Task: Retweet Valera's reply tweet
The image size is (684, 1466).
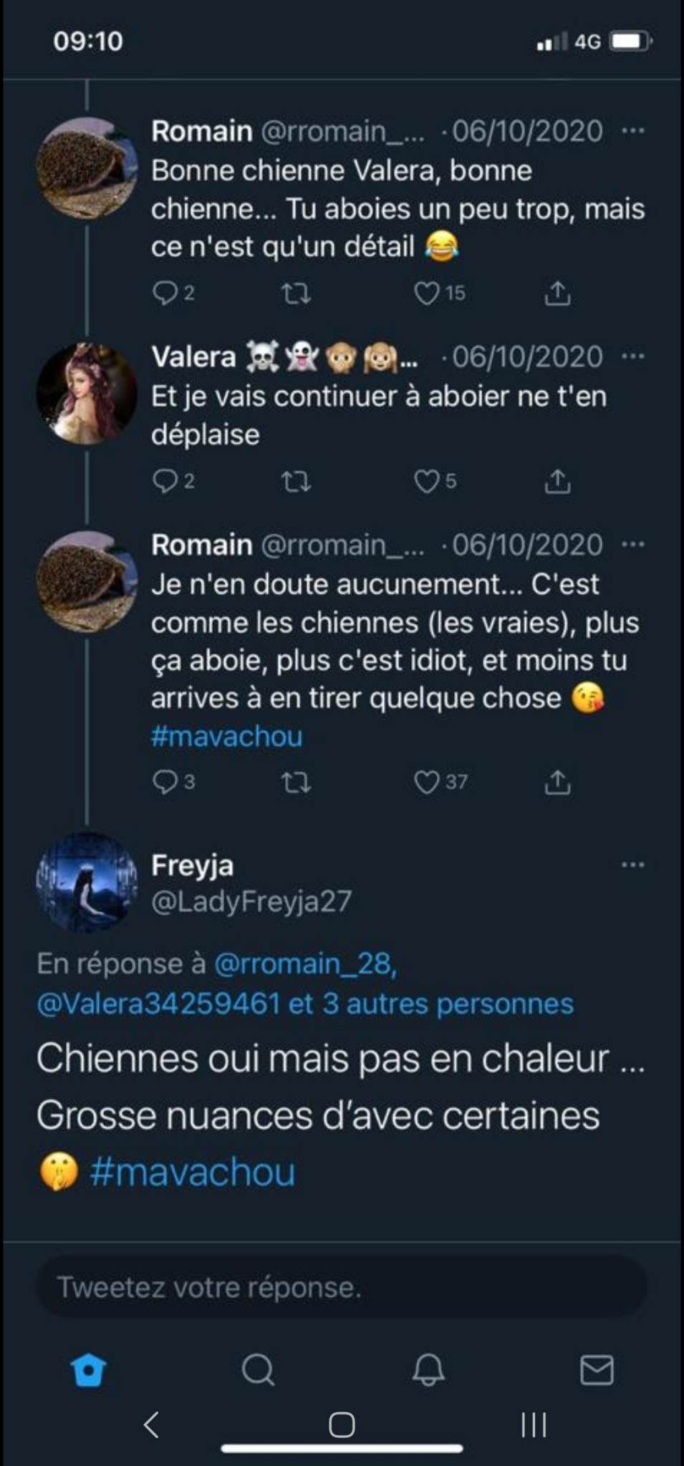Action: 296,482
